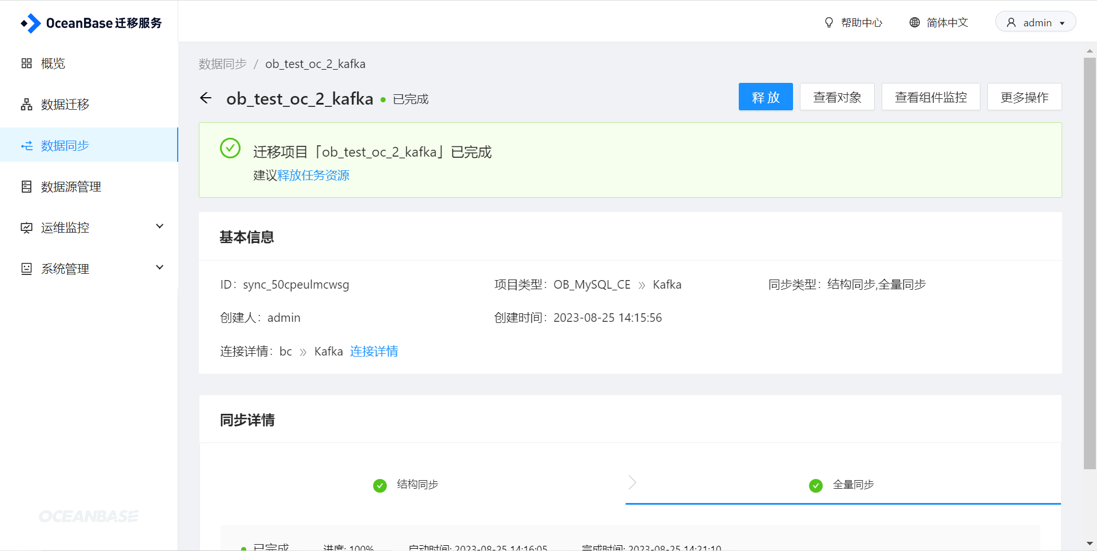
Task: Switch to the 结构同步 step tab
Action: pyautogui.click(x=417, y=485)
